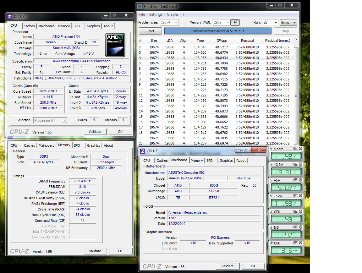This screenshot has width=362, height=273.
Task: Open settings icon on CPU temperature gadget
Action: [295, 211]
